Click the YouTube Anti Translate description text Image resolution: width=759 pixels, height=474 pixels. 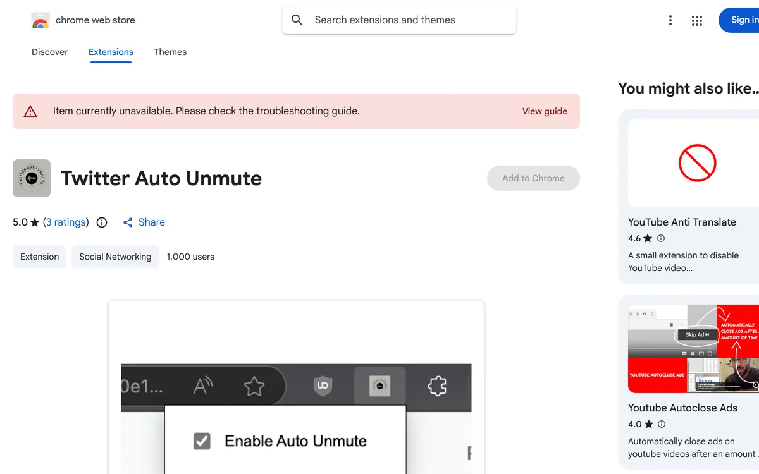(x=683, y=262)
